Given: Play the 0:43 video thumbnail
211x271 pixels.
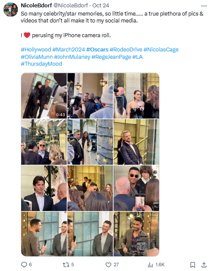Looking at the screenshot, I should 44,96.
